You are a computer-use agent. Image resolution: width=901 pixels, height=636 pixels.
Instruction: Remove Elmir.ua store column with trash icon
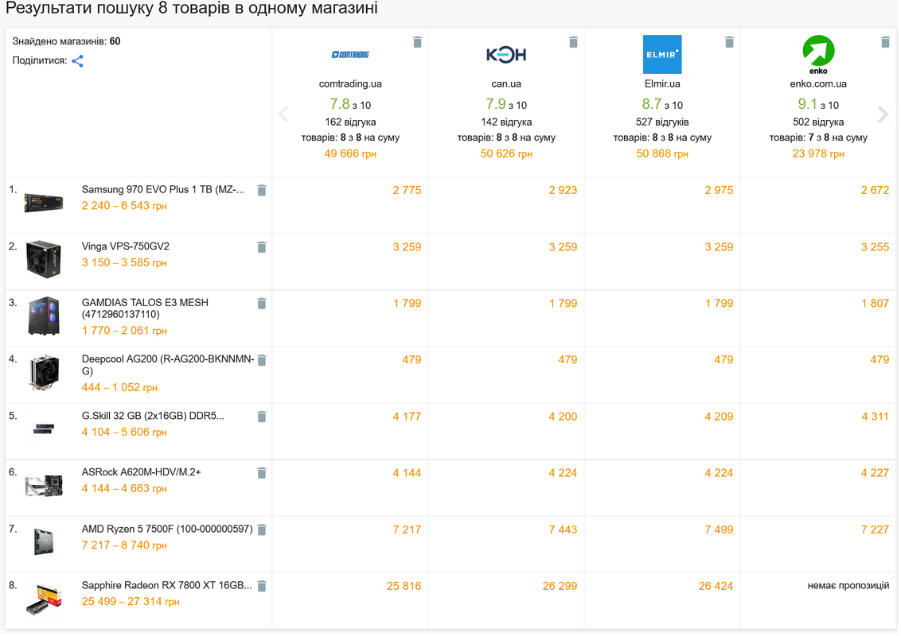[731, 42]
